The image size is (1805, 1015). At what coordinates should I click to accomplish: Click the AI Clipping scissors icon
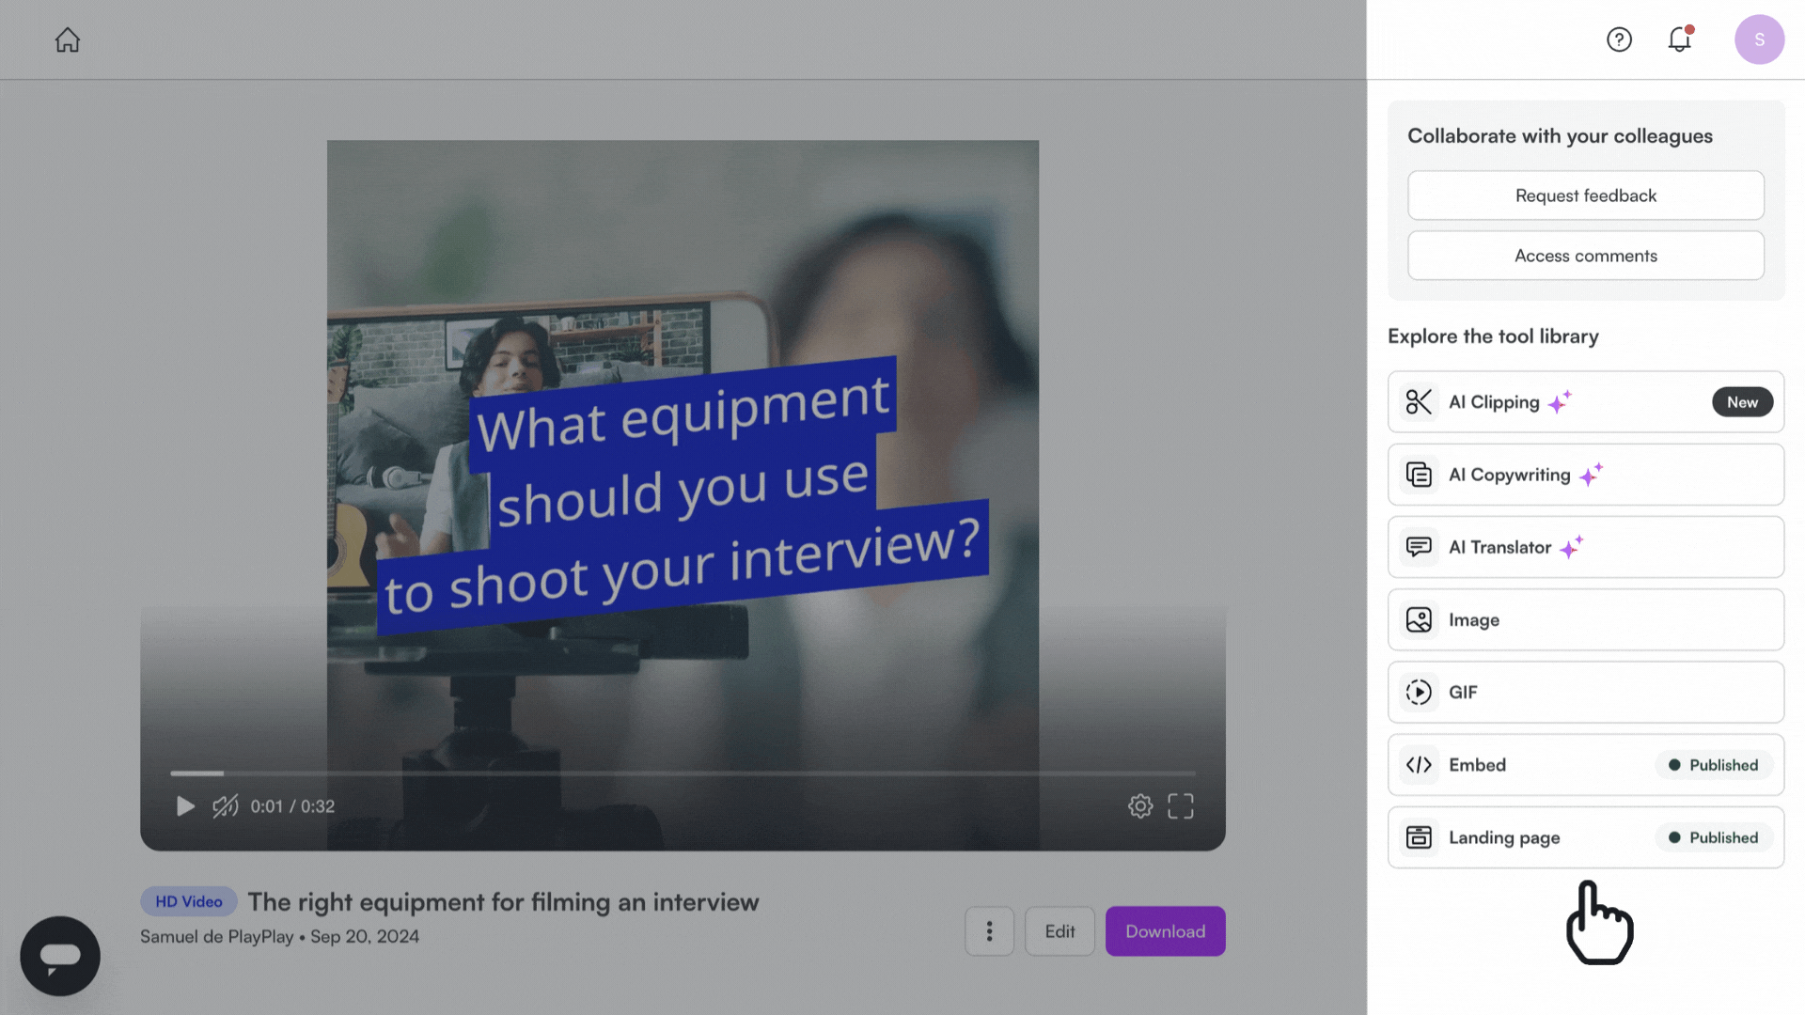coord(1419,402)
